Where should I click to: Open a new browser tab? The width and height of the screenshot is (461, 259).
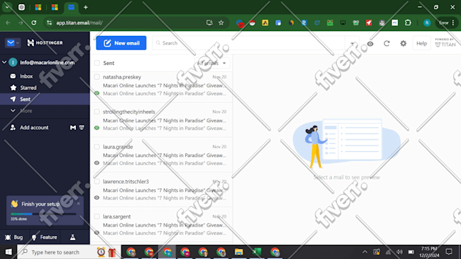point(85,7)
